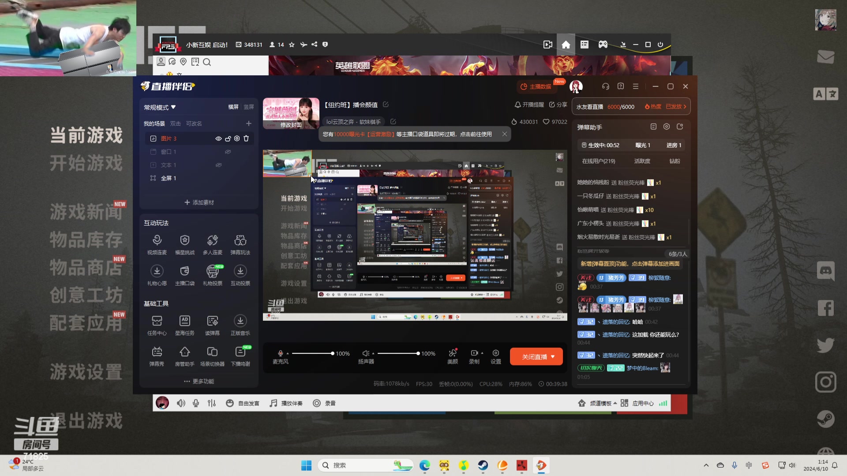Select the 钻粉 diamond fans tab

click(675, 161)
